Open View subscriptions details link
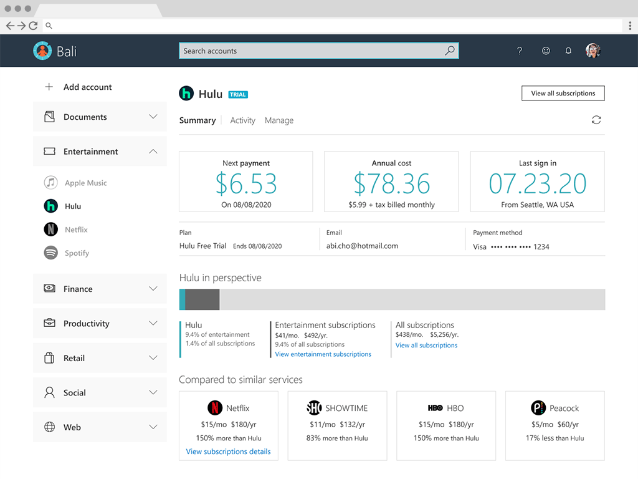This screenshot has width=638, height=479. [x=228, y=452]
